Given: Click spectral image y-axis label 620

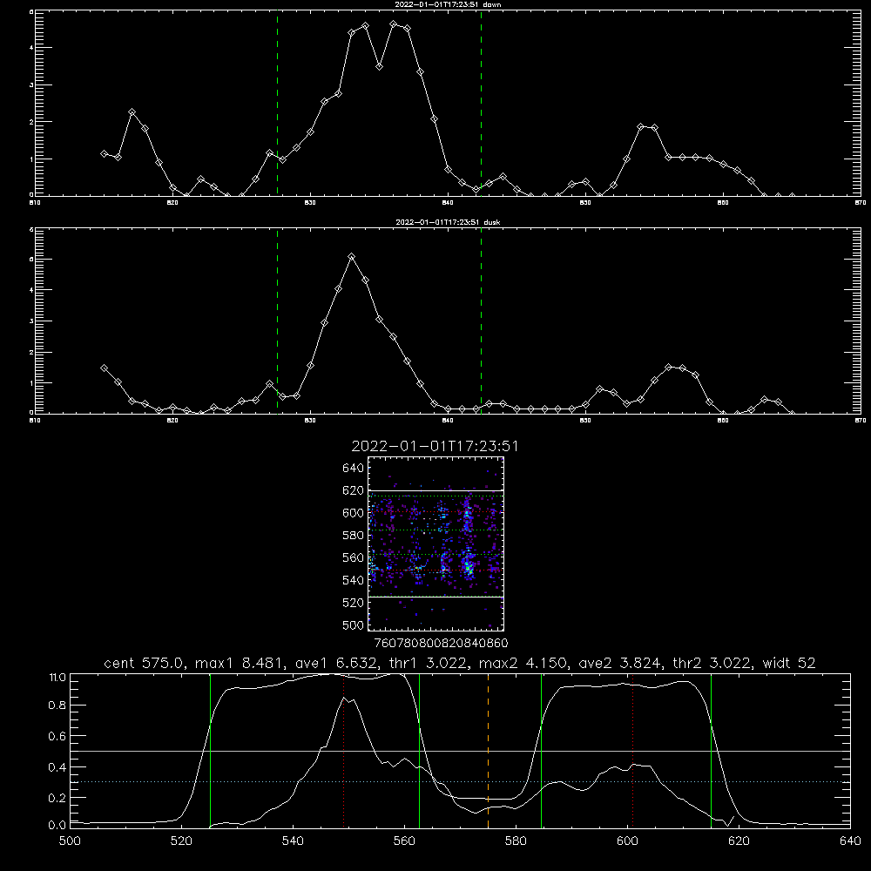Looking at the screenshot, I should [x=354, y=490].
